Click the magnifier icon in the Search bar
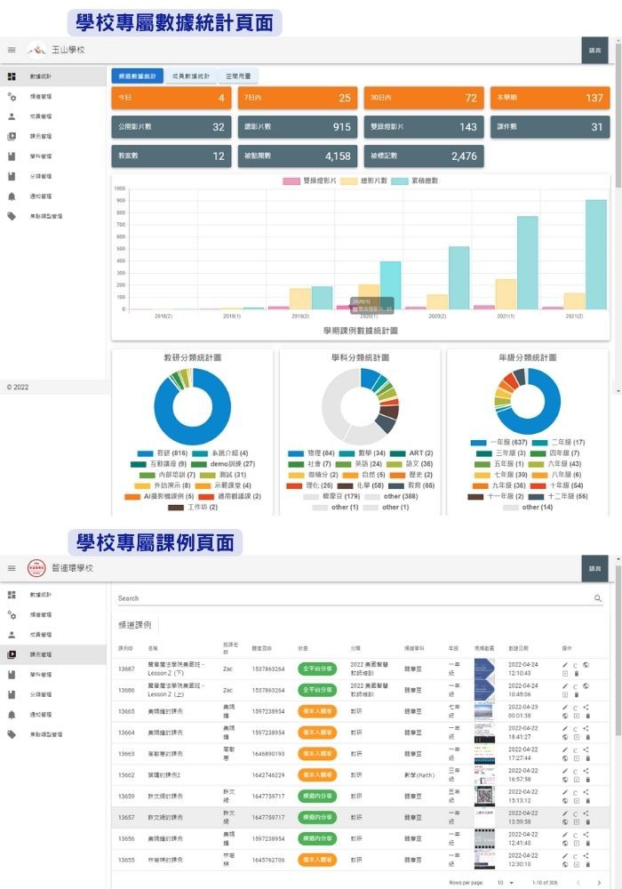Image resolution: width=622 pixels, height=889 pixels. pos(598,598)
